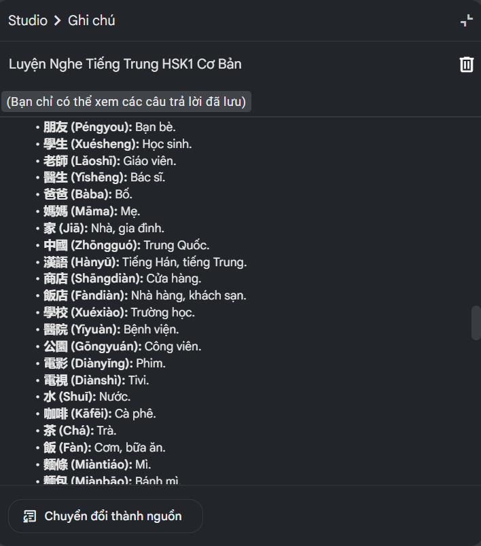Click the 飯店 (Fàndiàn) entry
Image resolution: width=481 pixels, height=546 pixels.
145,295
